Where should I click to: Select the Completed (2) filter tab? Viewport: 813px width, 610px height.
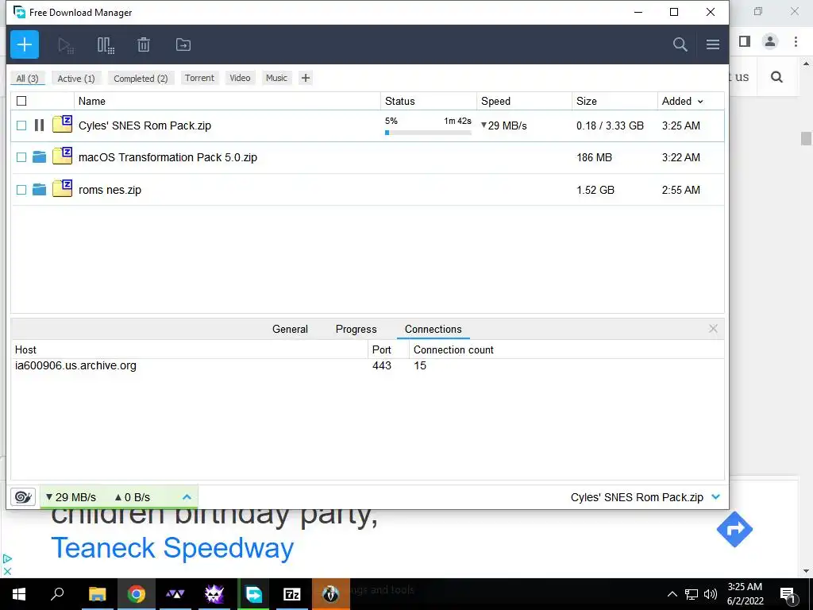[x=141, y=79]
